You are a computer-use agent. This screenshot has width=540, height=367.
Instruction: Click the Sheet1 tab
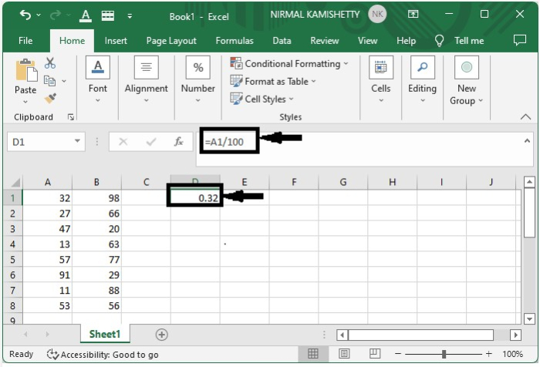[105, 334]
